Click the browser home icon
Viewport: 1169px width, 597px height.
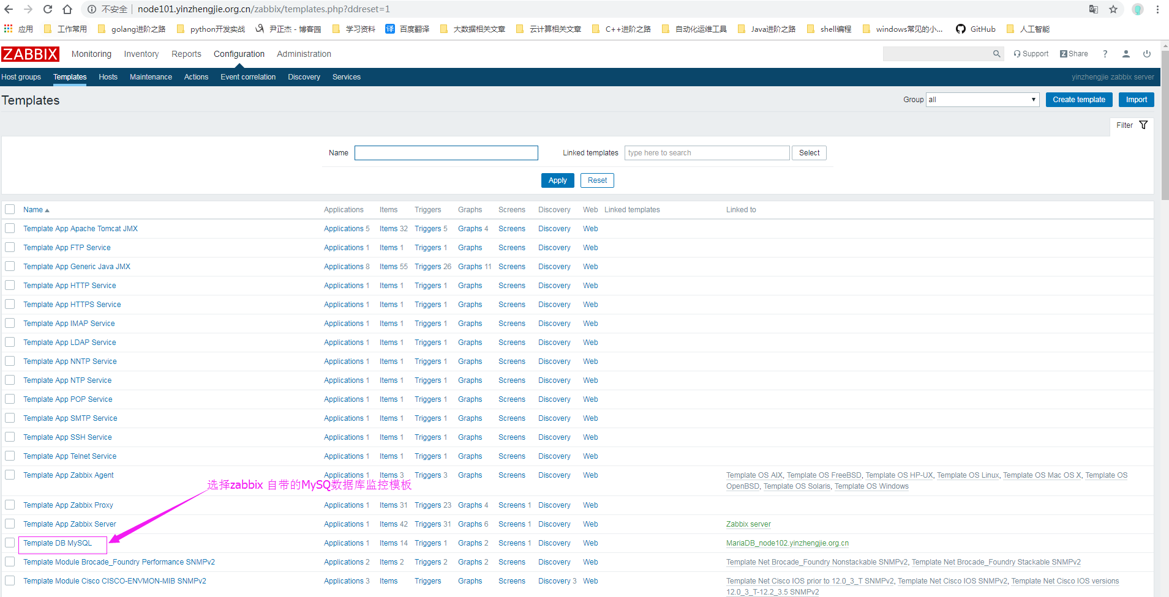(67, 9)
